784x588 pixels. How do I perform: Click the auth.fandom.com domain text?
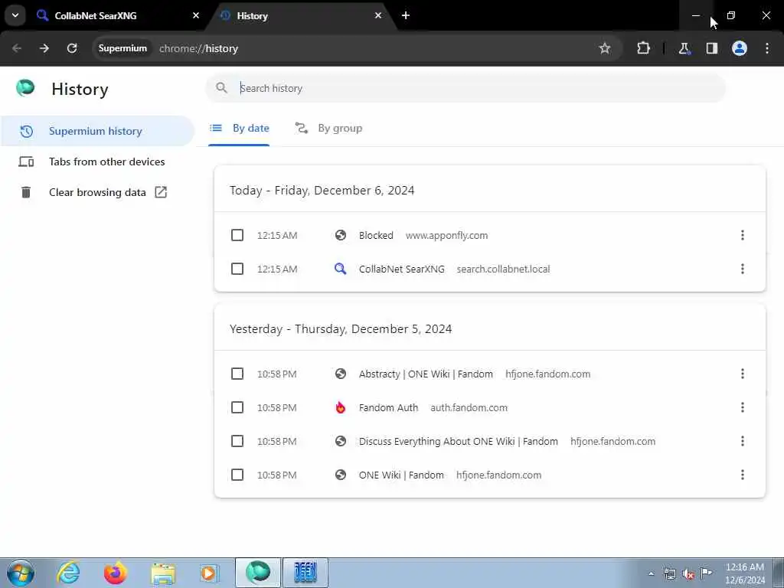tap(469, 408)
